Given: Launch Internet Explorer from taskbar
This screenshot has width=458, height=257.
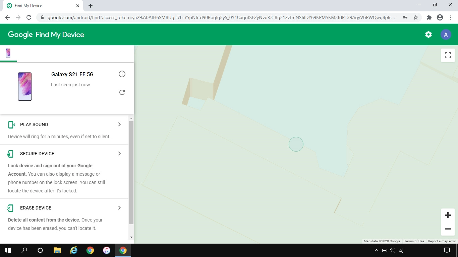Looking at the screenshot, I should 74,250.
